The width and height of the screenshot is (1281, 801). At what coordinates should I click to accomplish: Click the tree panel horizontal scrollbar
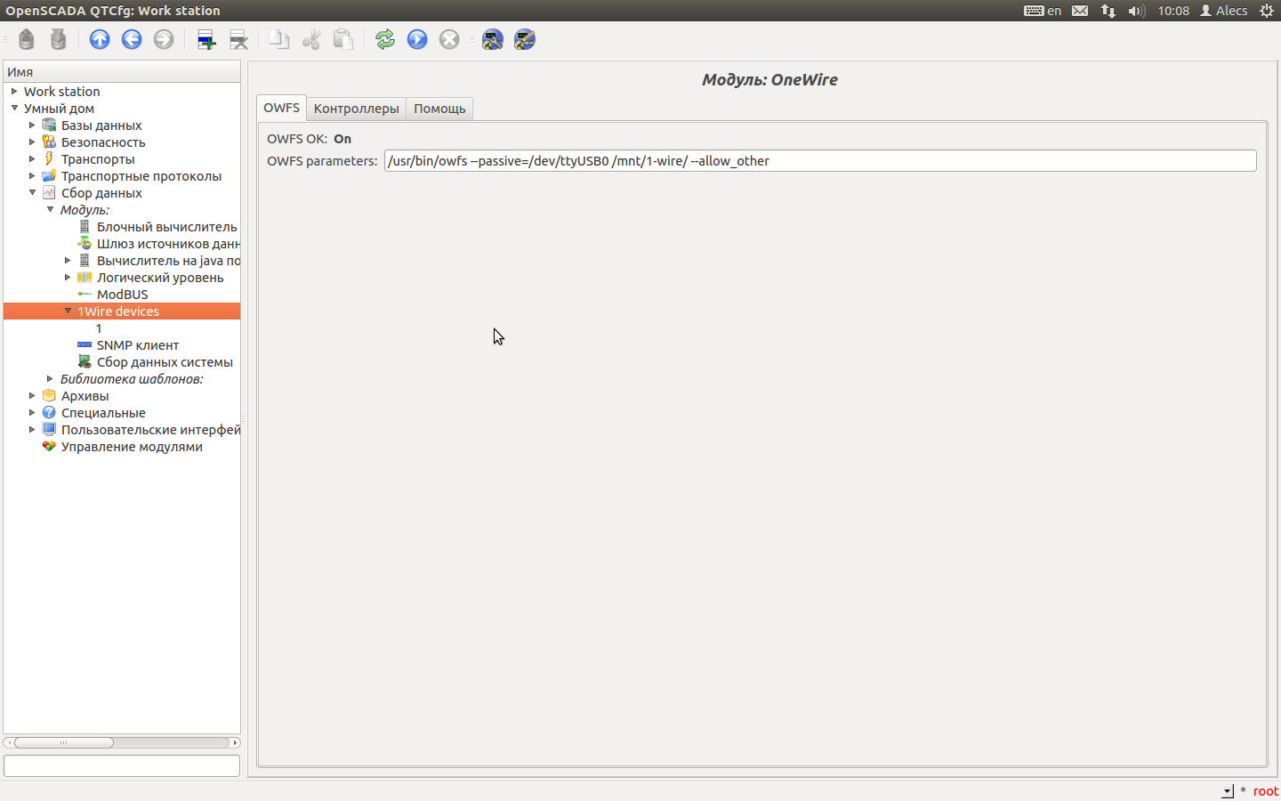122,742
